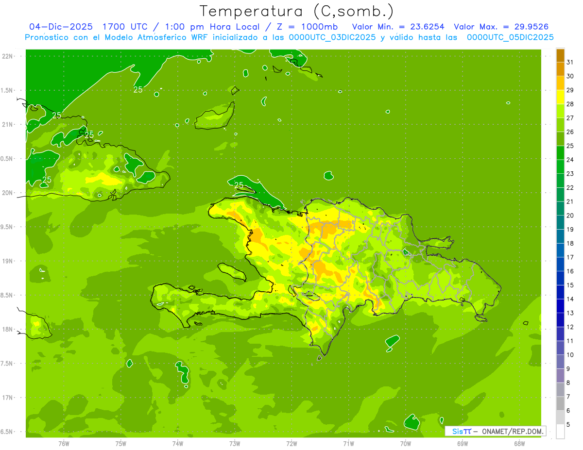Click 'Valor Max. = 29.9526' in header
Screen dimensions: 583x450
(x=501, y=27)
